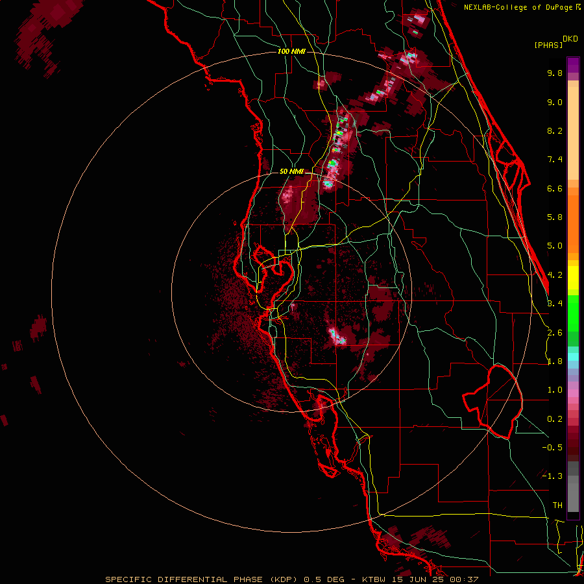Click the "50 NMI" range ring label
Image resolution: width=584 pixels, height=584 pixels.
pyautogui.click(x=291, y=172)
